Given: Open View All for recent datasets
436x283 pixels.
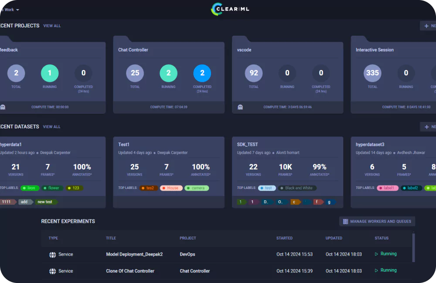Looking at the screenshot, I should coord(52,127).
